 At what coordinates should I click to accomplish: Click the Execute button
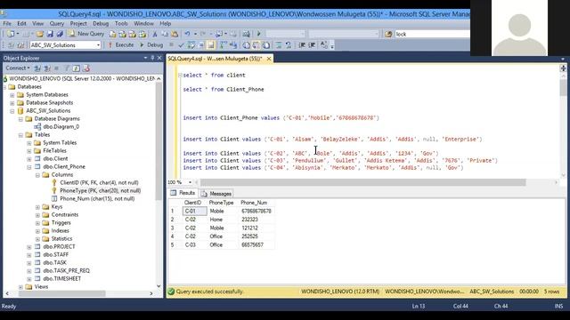(121, 45)
